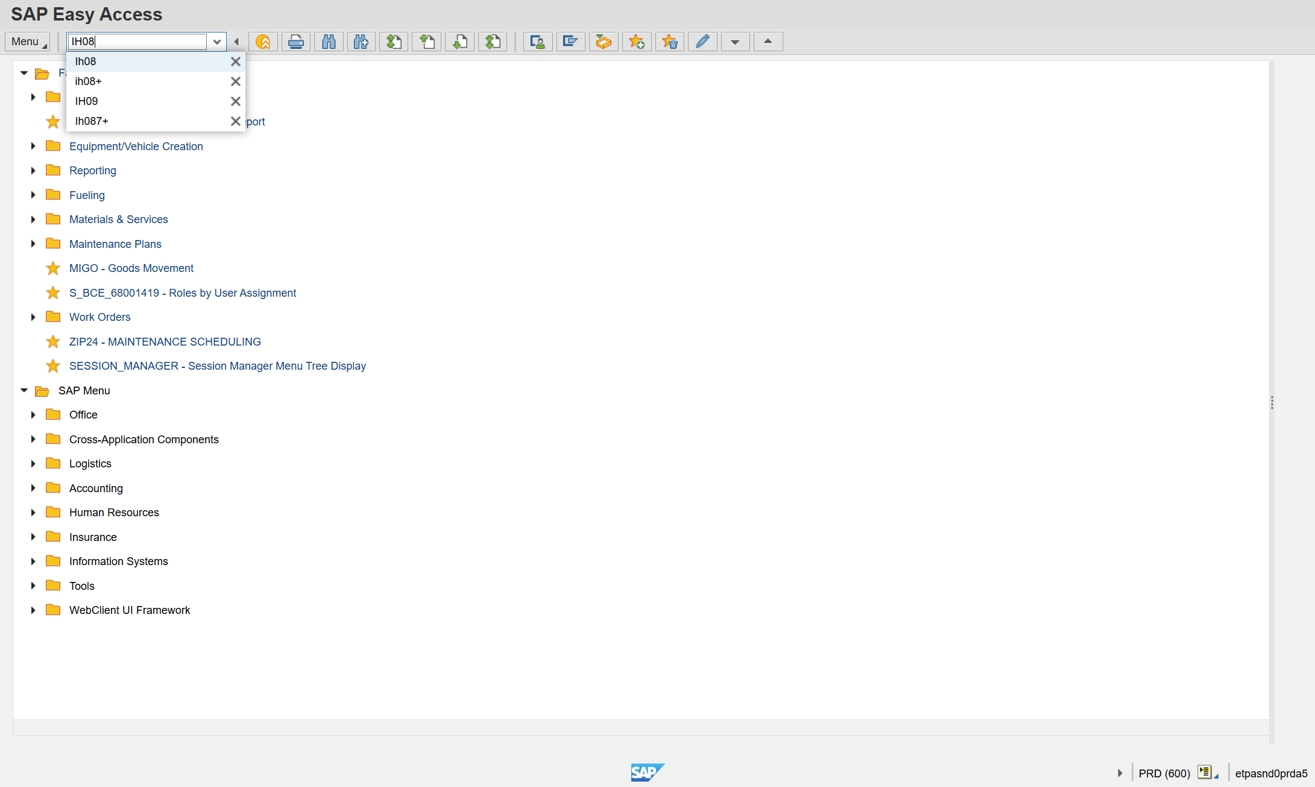The image size is (1315, 787).
Task: Expand Materials & Services folder
Action: click(33, 220)
